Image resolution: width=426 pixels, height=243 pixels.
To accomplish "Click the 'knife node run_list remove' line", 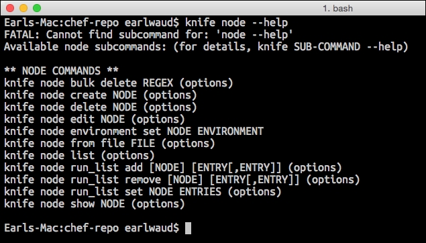I will pyautogui.click(x=182, y=179).
